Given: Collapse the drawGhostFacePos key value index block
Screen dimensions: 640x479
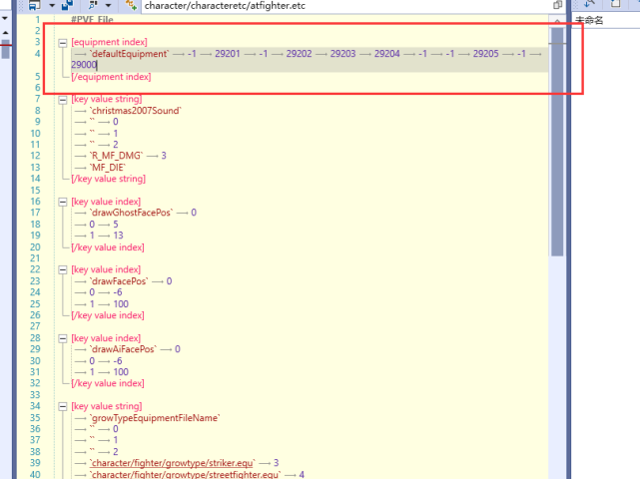Looking at the screenshot, I should click(63, 202).
